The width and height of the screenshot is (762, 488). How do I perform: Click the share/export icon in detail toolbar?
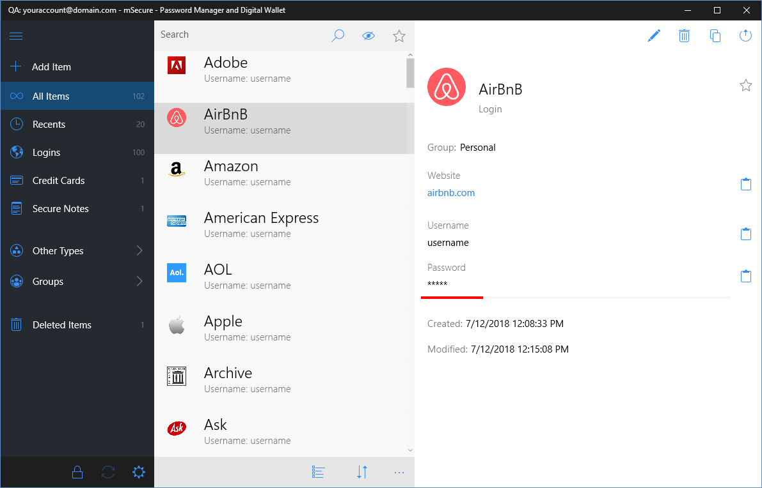(x=745, y=35)
